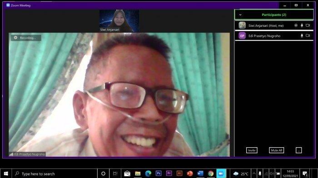Click the EP avatar of Edi Prasetyo Nugroho
Viewport: 318px width, 178px height.
coord(242,36)
